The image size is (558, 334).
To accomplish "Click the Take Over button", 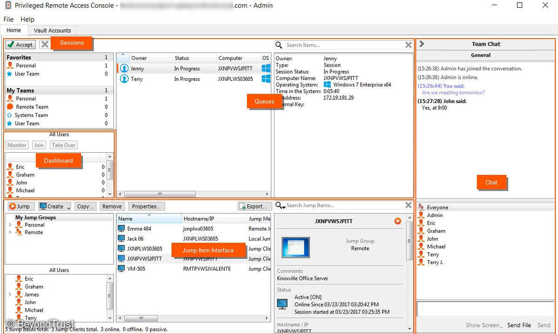I will point(63,145).
